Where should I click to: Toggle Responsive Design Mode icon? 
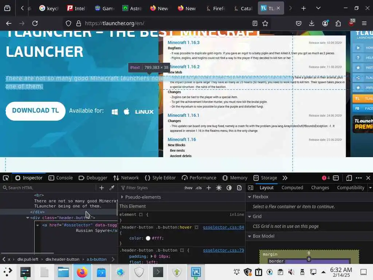click(349, 178)
